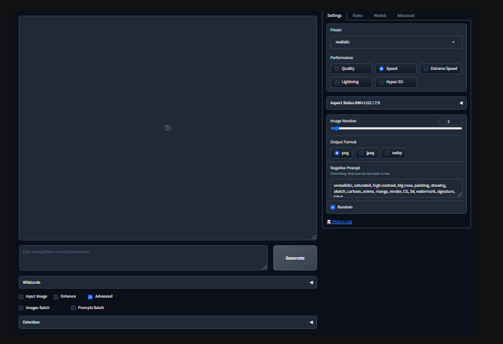Select the Extreme Speed performance option

[x=440, y=69]
